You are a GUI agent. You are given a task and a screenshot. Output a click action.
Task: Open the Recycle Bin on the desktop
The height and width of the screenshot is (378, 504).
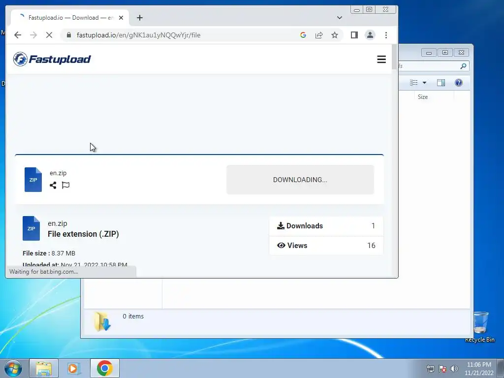[479, 327]
